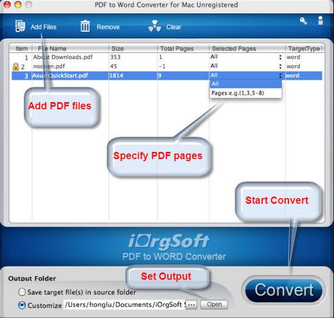Click the Convert button
The height and width of the screenshot is (318, 334).
point(284,290)
